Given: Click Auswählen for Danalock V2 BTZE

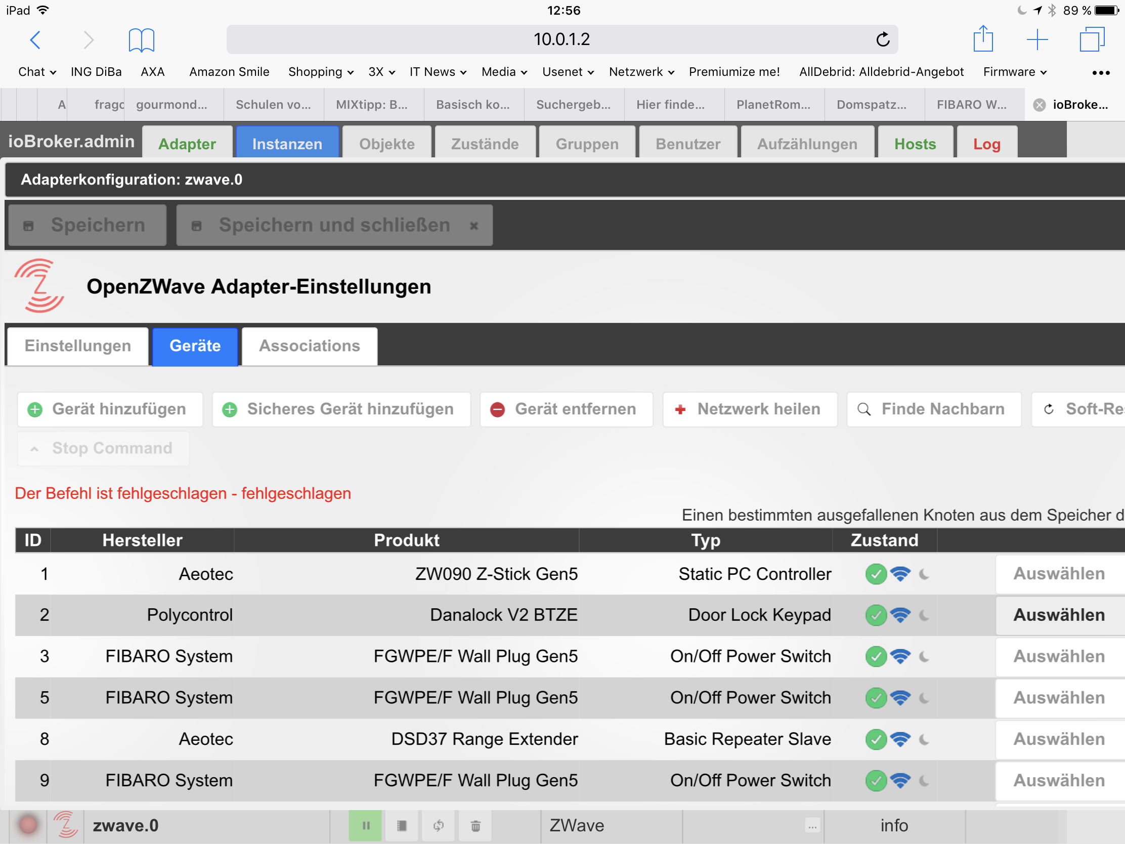Looking at the screenshot, I should (x=1059, y=615).
